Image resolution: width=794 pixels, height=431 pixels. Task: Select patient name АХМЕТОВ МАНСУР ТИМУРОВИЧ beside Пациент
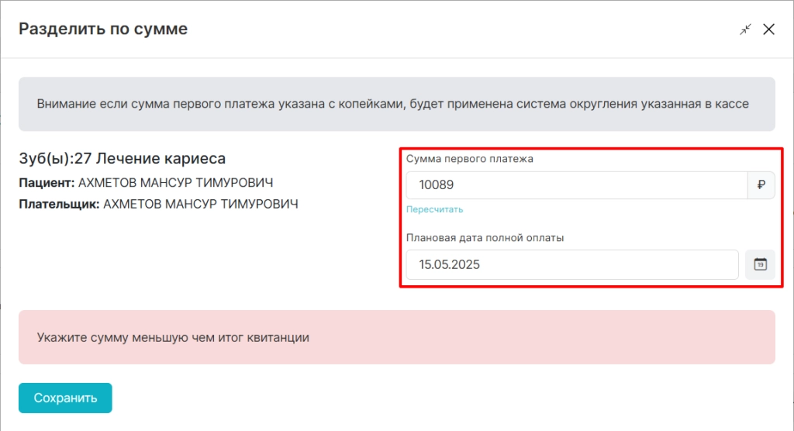[x=176, y=183]
